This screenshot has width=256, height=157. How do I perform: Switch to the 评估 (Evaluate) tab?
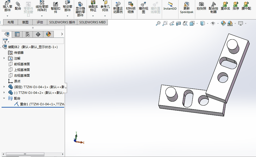point(40,22)
